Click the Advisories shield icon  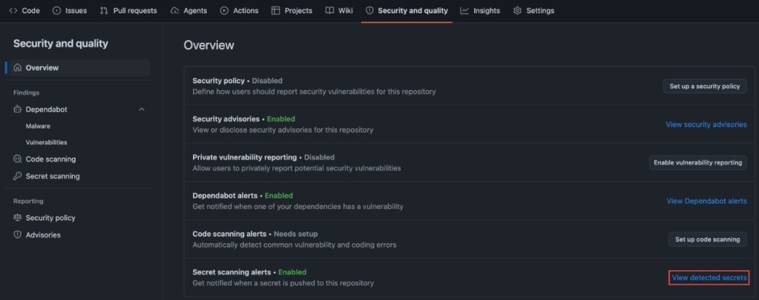(18, 235)
